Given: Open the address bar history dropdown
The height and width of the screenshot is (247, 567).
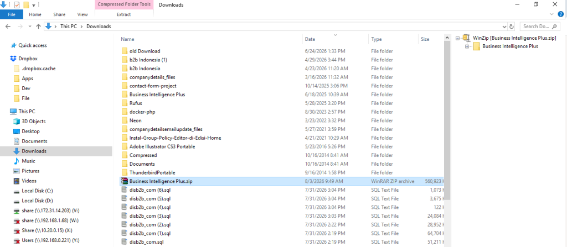Looking at the screenshot, I should pyautogui.click(x=505, y=27).
